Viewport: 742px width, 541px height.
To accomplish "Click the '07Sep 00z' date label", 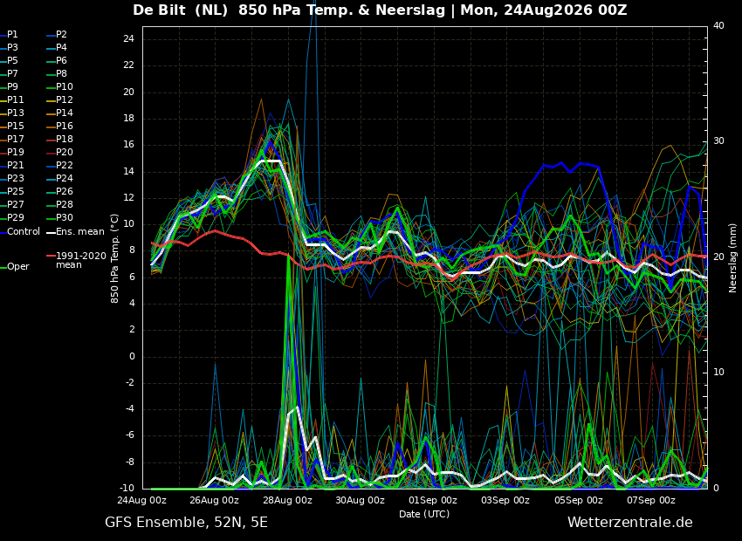I will pos(651,500).
